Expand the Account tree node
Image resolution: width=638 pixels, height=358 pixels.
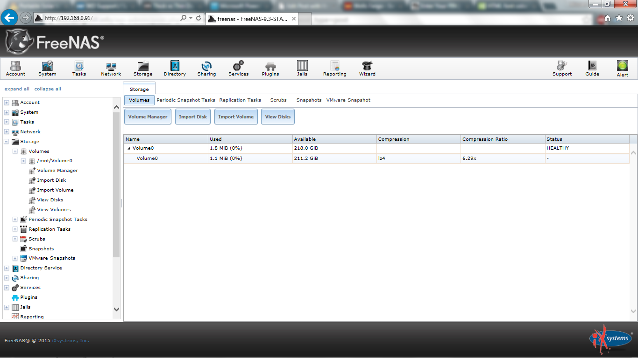pyautogui.click(x=7, y=103)
